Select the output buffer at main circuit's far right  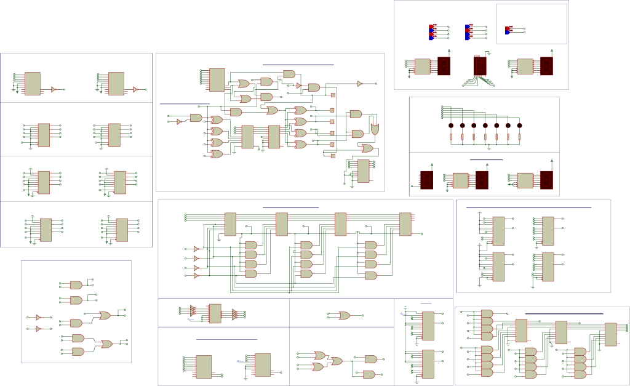pyautogui.click(x=360, y=84)
